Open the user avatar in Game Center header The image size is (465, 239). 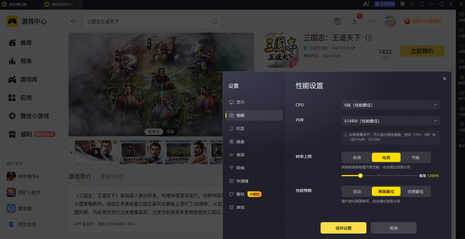pyautogui.click(x=390, y=21)
